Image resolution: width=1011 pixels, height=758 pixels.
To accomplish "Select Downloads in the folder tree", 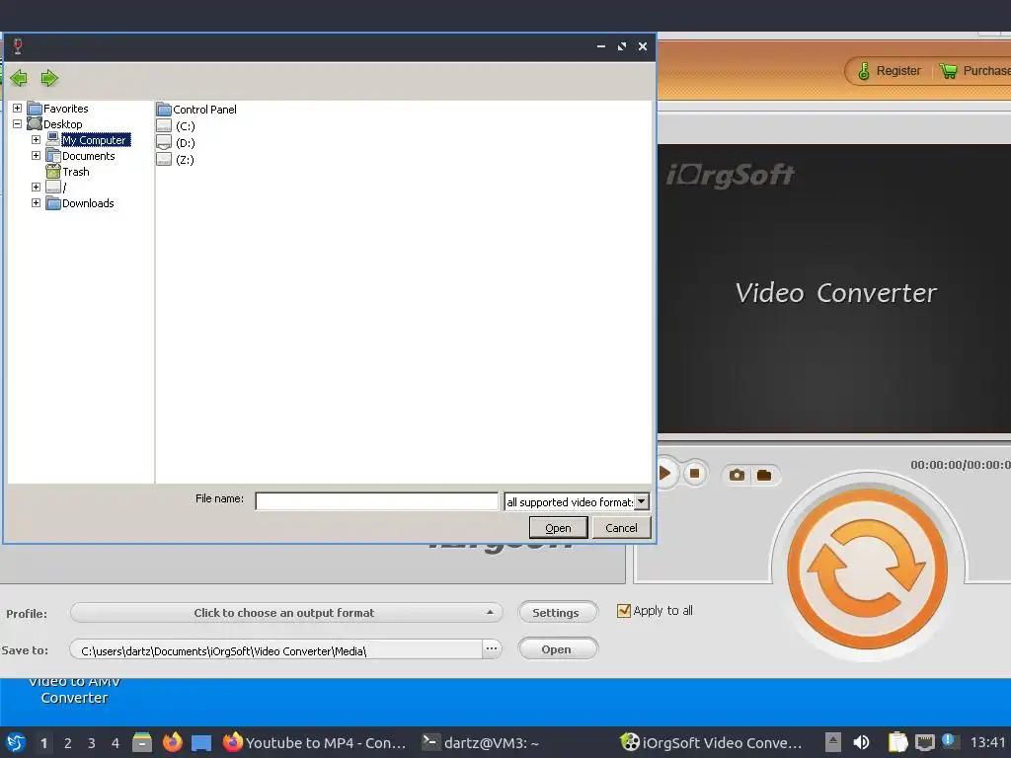I will click(88, 203).
